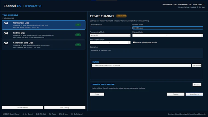Click the Display Width value field

pyautogui.click(x=167, y=35)
